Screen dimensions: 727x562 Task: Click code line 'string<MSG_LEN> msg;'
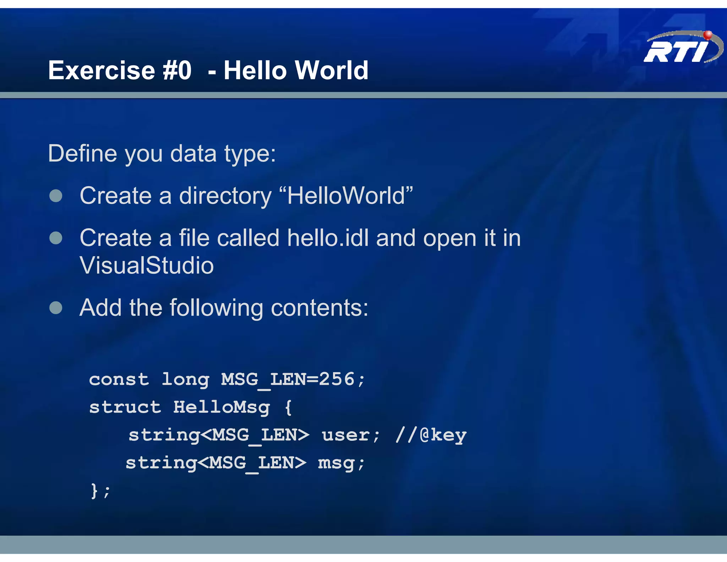[245, 463]
